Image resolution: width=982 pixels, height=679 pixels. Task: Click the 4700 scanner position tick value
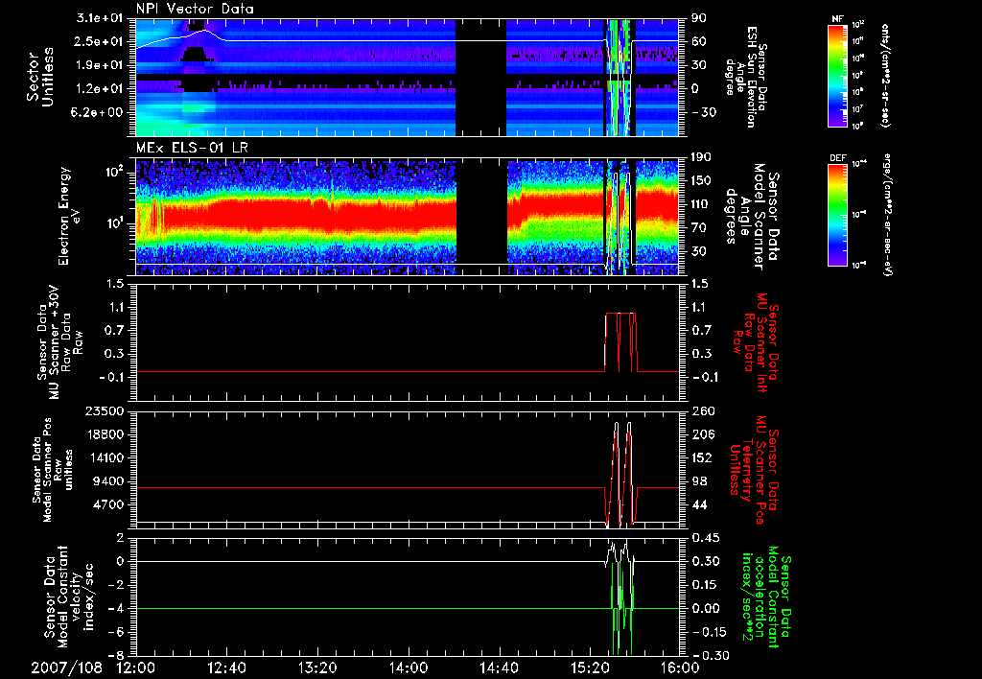click(109, 504)
